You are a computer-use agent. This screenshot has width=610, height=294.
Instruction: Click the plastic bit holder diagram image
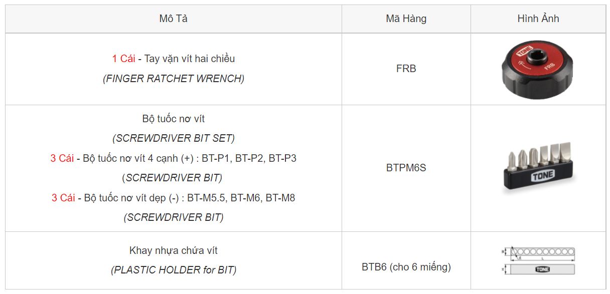pyautogui.click(x=538, y=260)
